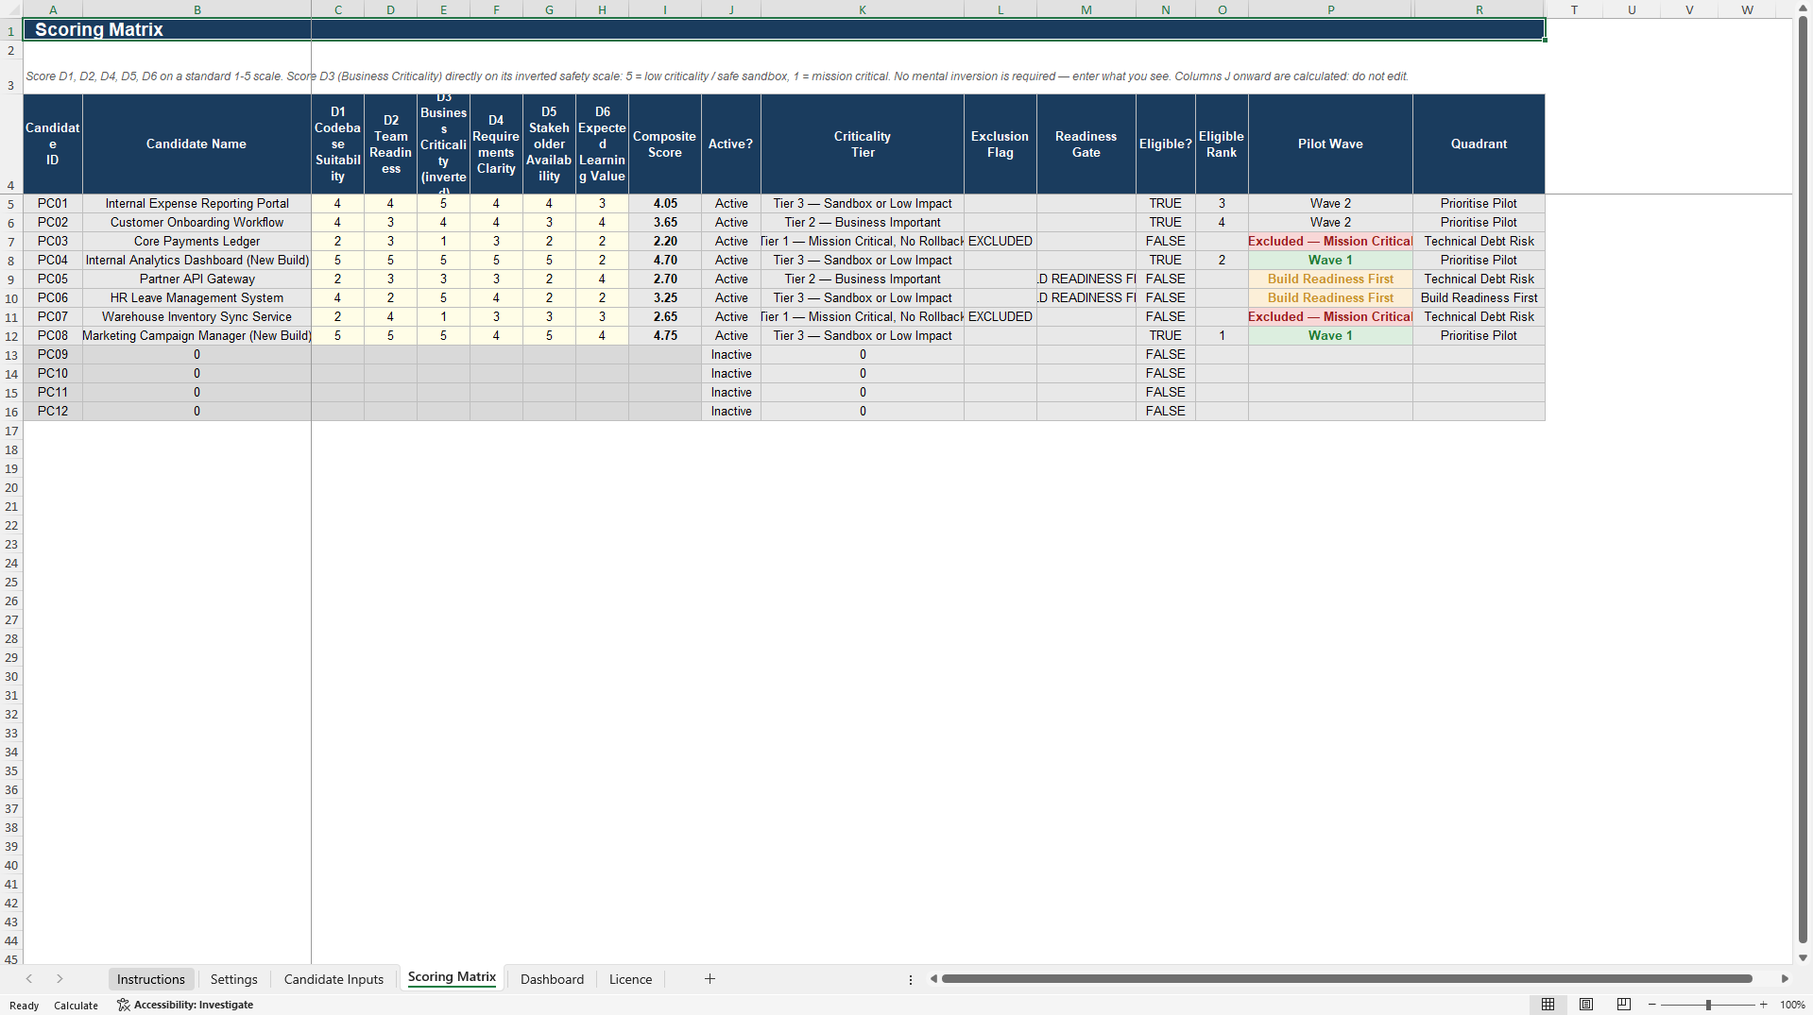Select Partner API Gateway cell
Image resolution: width=1813 pixels, height=1015 pixels.
pos(197,279)
